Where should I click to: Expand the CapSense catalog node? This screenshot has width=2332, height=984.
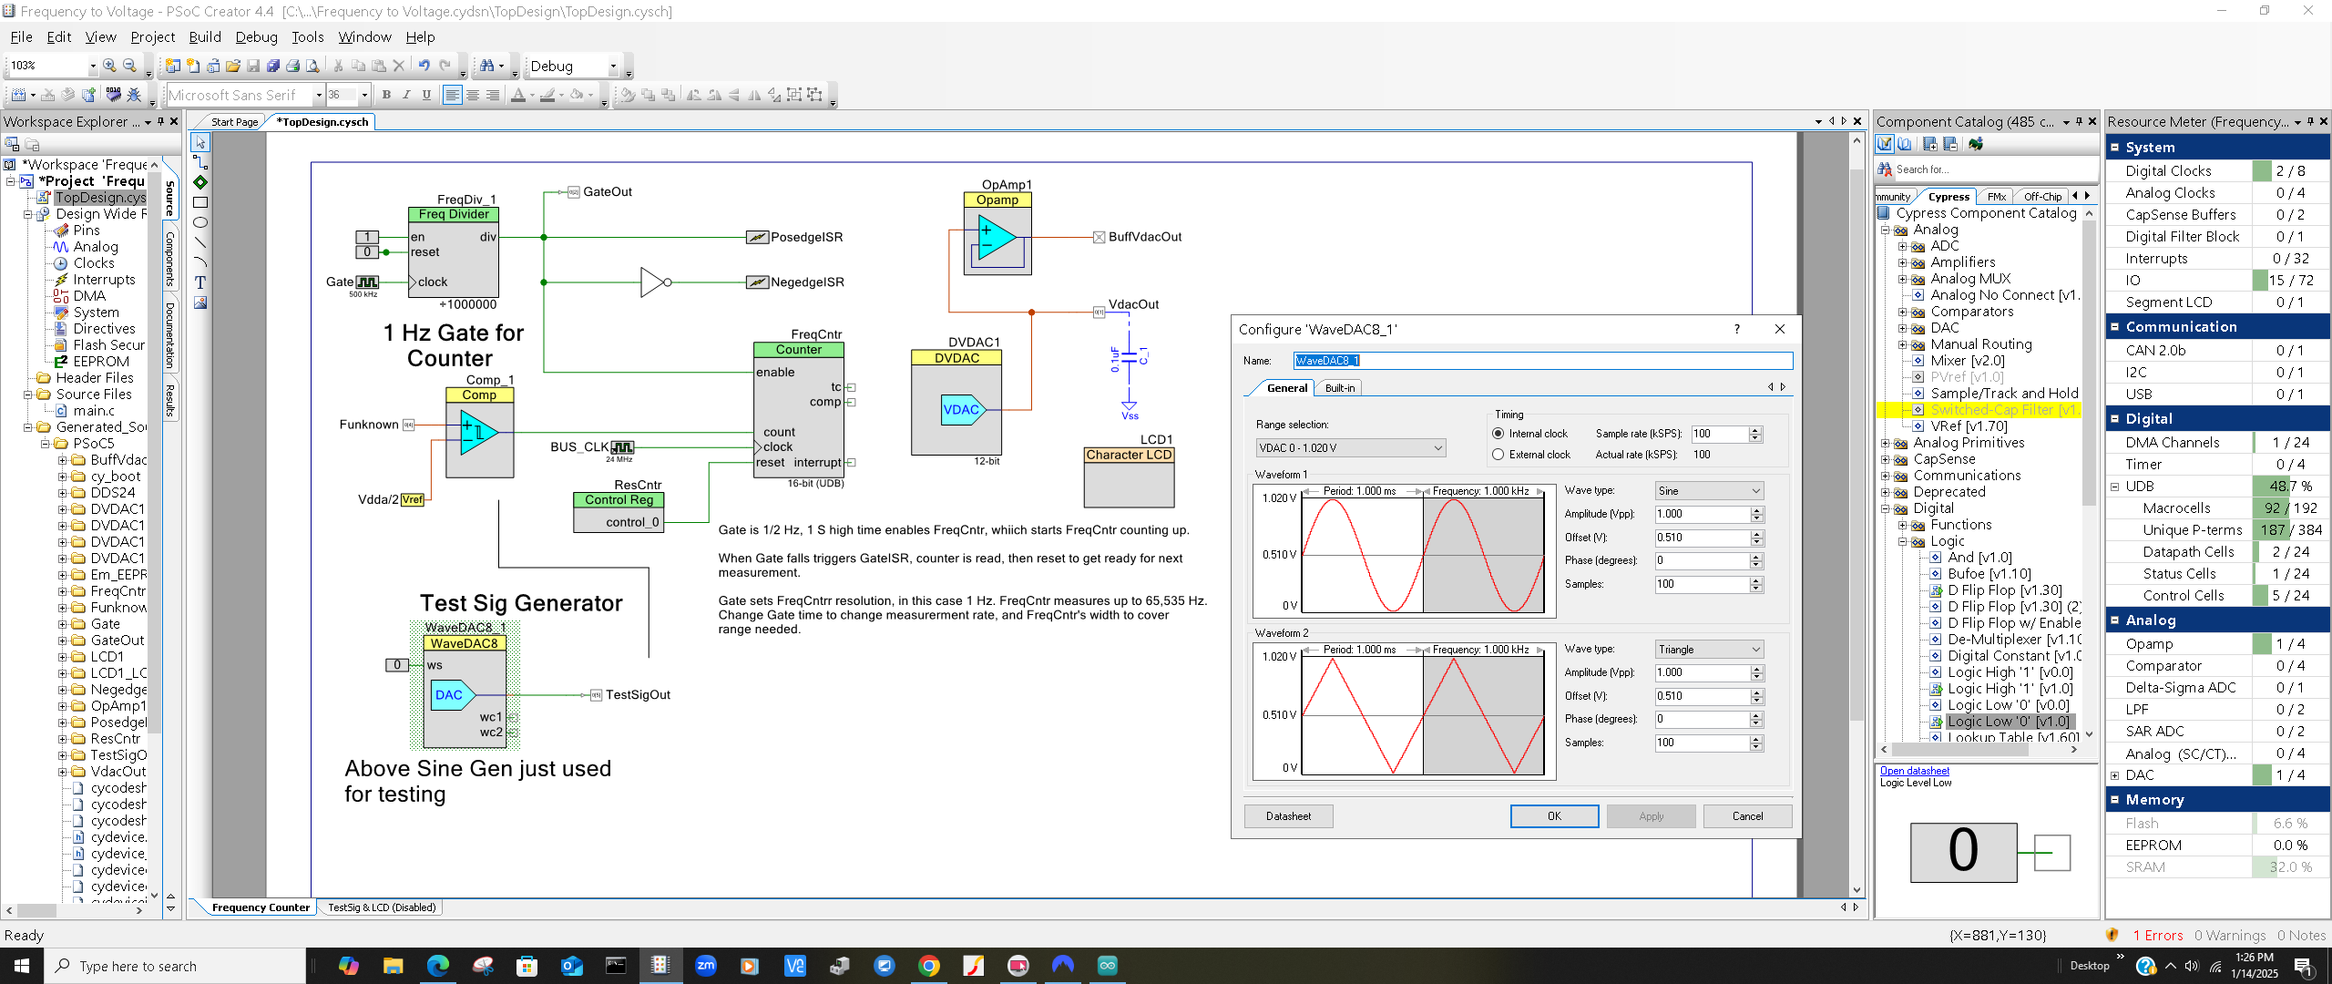point(1886,459)
